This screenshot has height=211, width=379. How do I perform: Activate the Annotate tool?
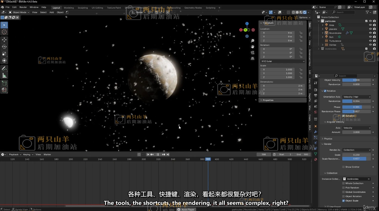pyautogui.click(x=4, y=69)
